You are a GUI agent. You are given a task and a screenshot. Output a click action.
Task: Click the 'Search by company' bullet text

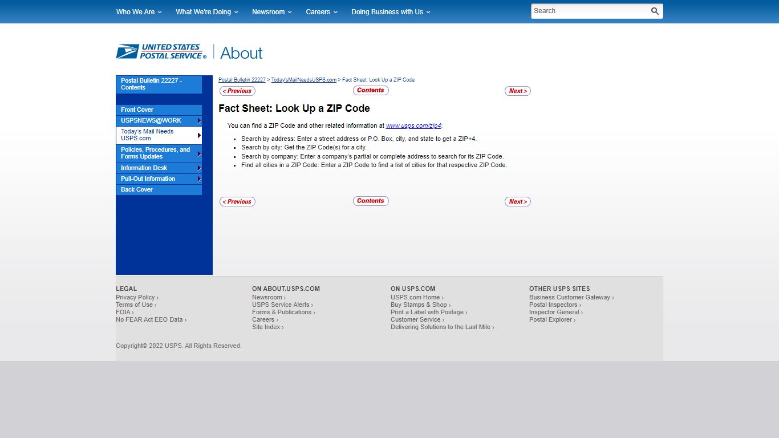click(372, 157)
